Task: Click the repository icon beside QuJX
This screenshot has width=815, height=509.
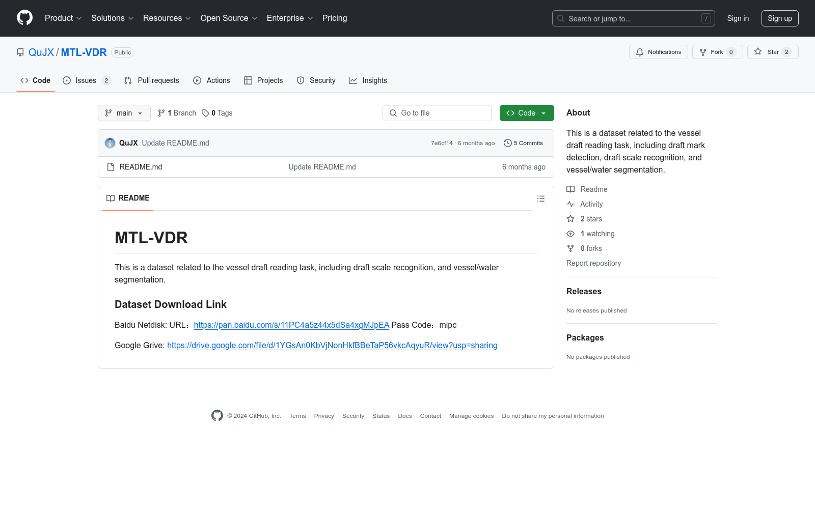Action: (x=20, y=52)
